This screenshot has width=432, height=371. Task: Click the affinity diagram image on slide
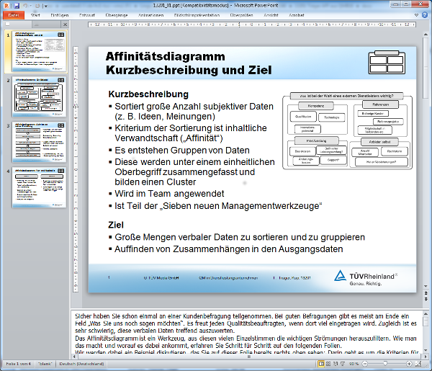click(x=348, y=130)
